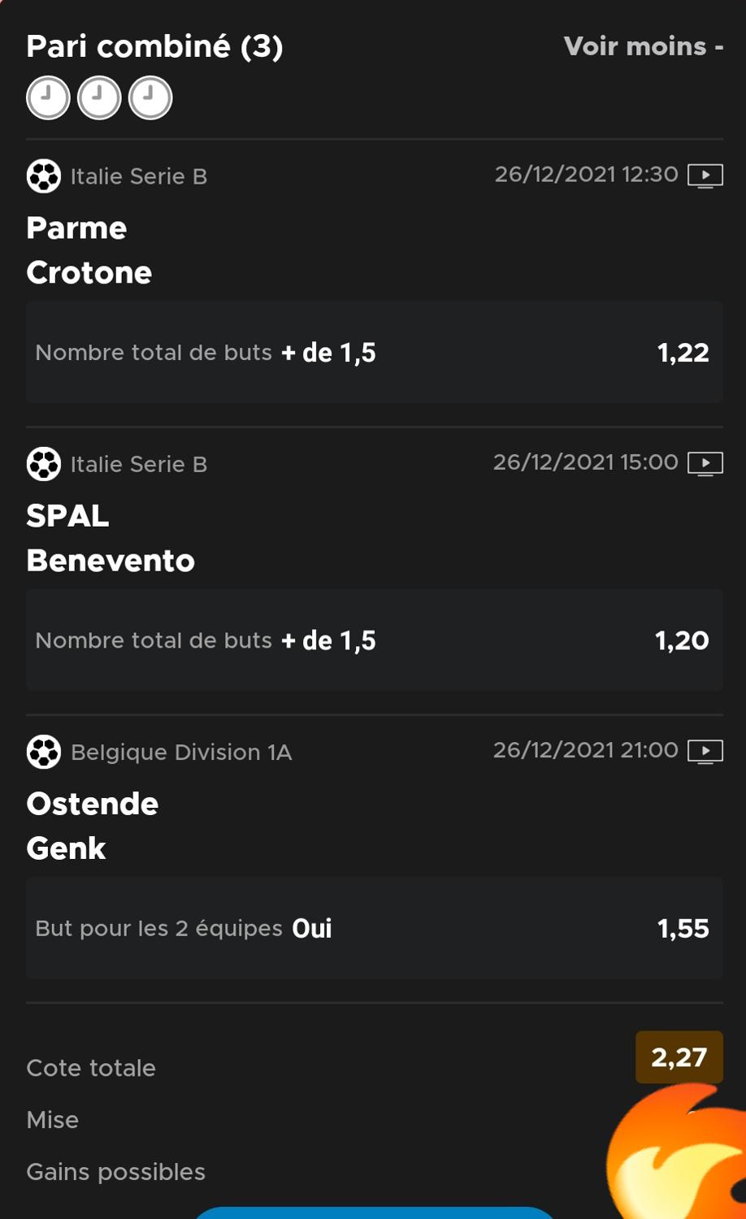Screen dimensions: 746x1219
Task: Collapse bet details with Voir moins
Action: (643, 46)
